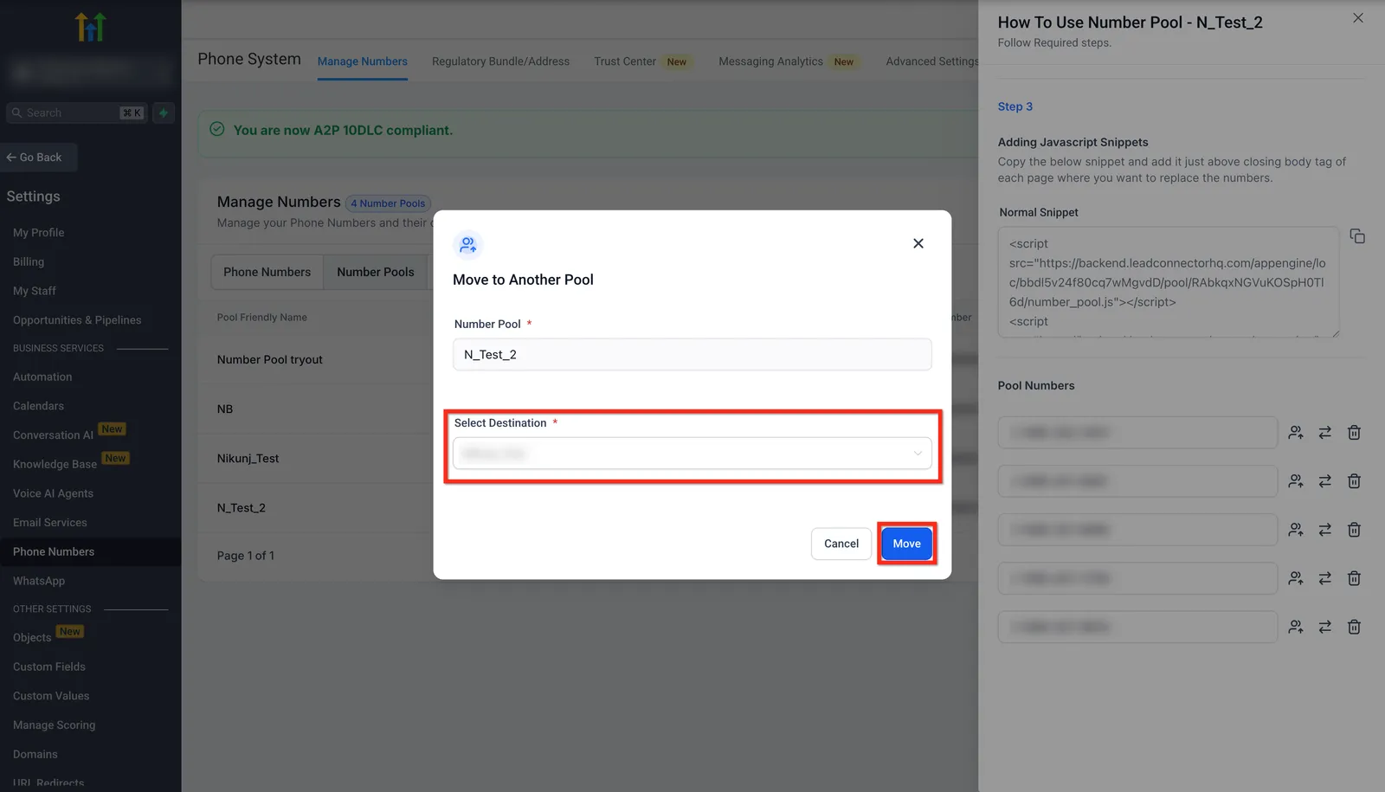Screen dimensions: 1385x792
Task: Click move-to-pool icon on third pool number
Action: 1296,530
